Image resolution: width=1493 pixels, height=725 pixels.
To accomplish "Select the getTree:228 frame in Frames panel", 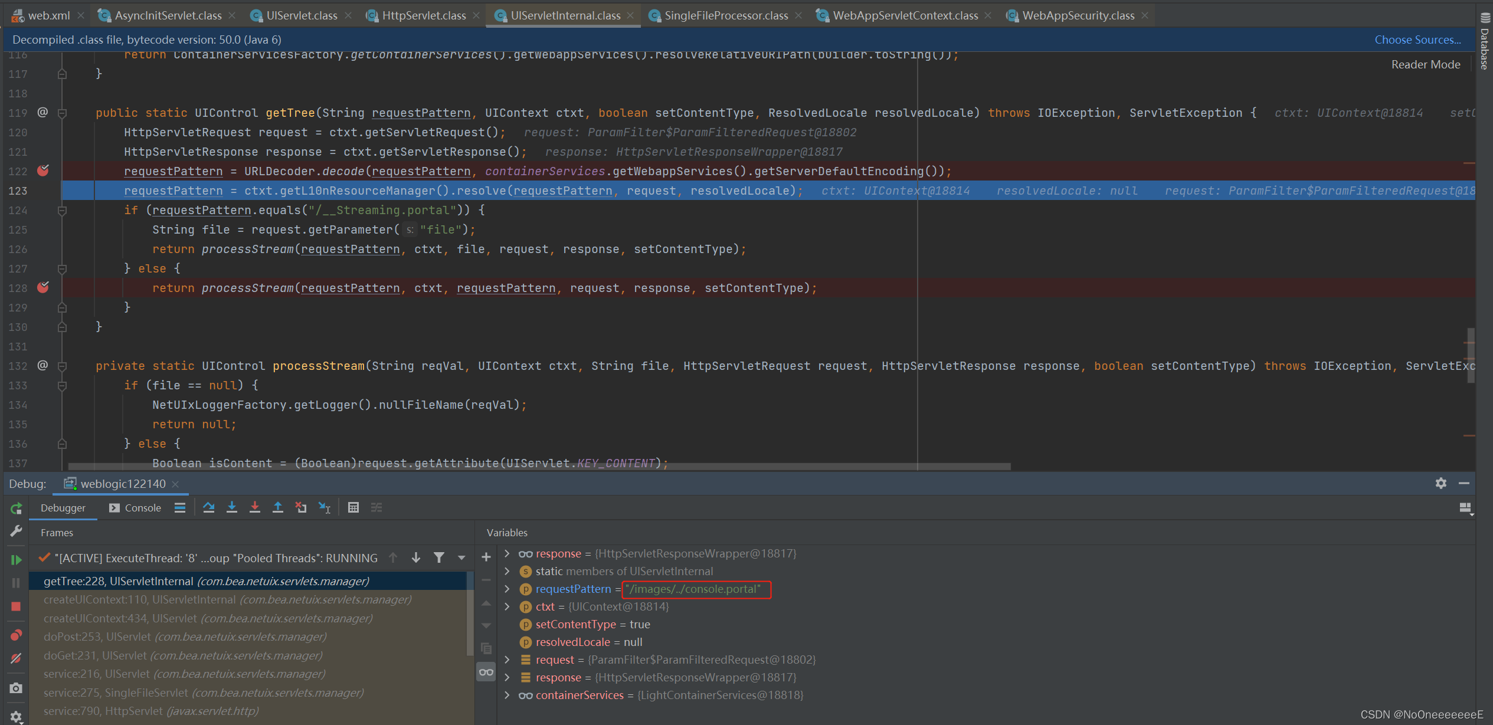I will click(205, 580).
